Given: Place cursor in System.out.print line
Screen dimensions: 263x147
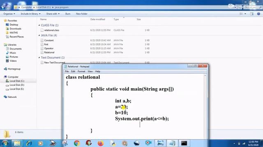Looking at the screenshot, I should pos(142,119).
